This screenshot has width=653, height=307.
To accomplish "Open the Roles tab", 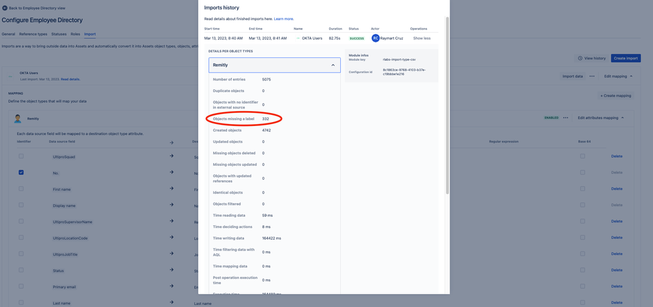I will (75, 34).
